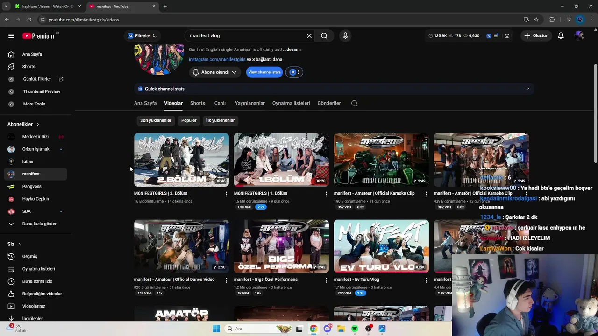
Task: Open instagram.com/m6nifestgirls link
Action: pos(217,60)
